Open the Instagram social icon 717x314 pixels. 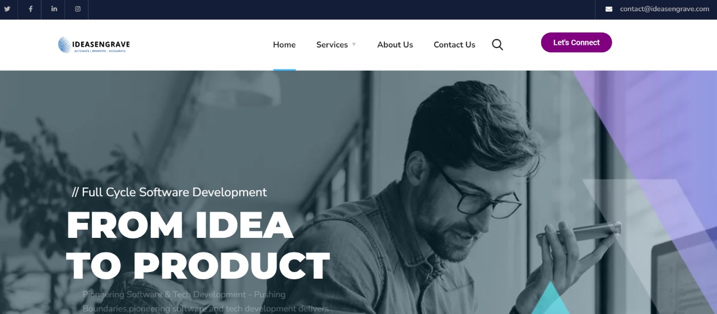pyautogui.click(x=78, y=9)
